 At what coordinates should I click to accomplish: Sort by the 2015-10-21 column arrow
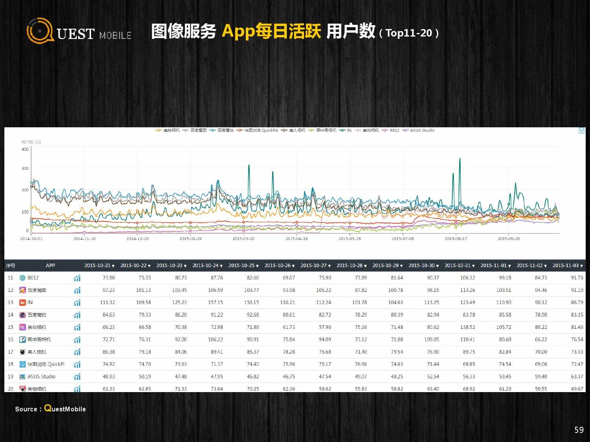113,266
